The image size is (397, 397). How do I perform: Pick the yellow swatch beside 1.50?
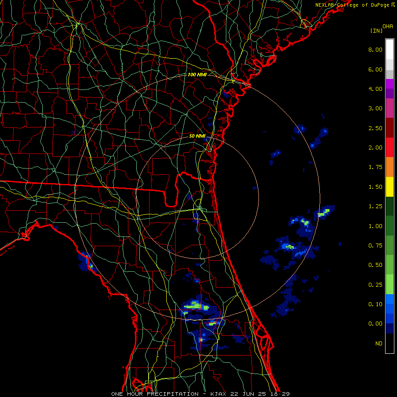click(x=390, y=187)
